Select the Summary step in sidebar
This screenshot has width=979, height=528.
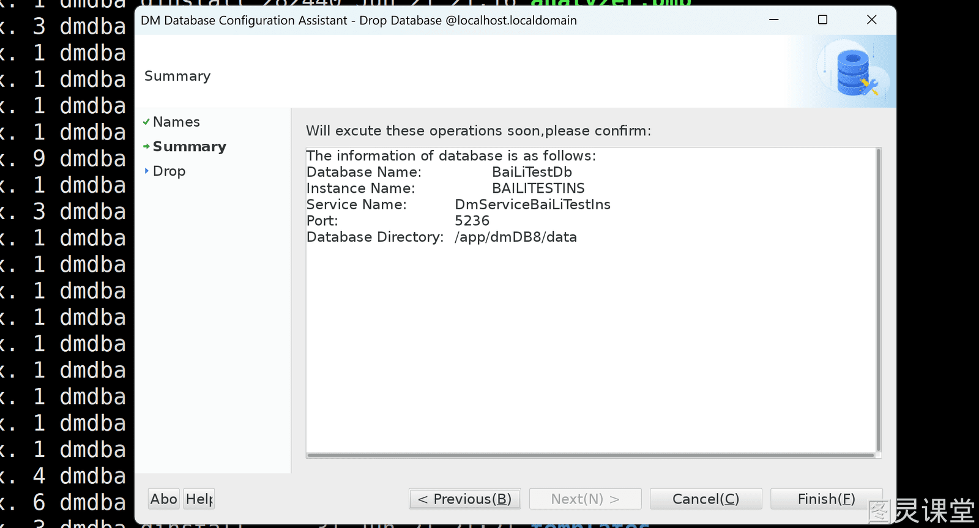pos(190,146)
